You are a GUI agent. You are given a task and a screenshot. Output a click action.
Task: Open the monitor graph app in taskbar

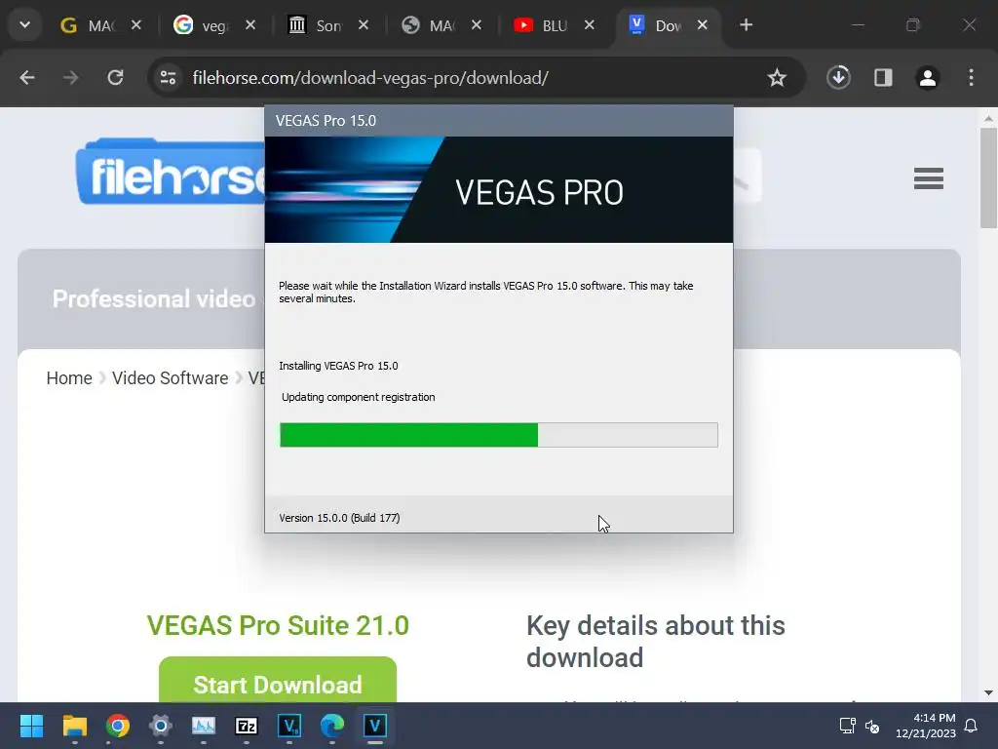204,726
